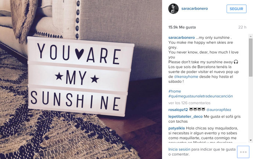Click the You Are My Sunshine photo
This screenshot has width=253, height=159.
(81, 79)
